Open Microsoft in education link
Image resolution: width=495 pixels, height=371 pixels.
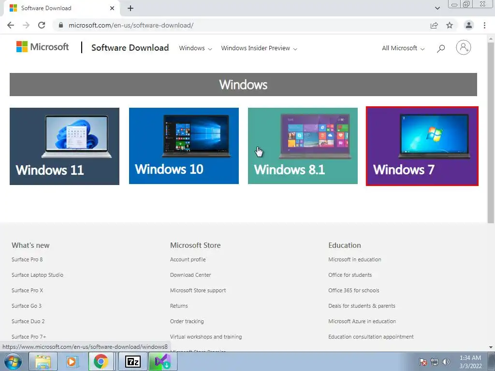(x=355, y=259)
